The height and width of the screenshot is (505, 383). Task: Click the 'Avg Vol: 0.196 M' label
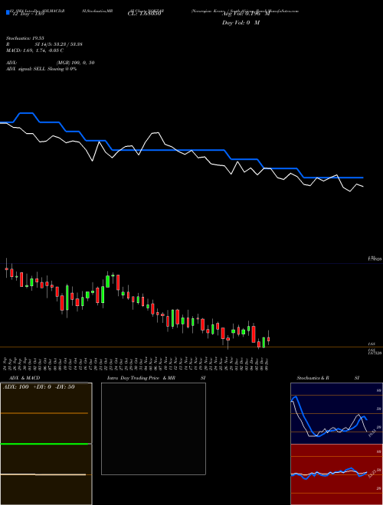coord(245,15)
